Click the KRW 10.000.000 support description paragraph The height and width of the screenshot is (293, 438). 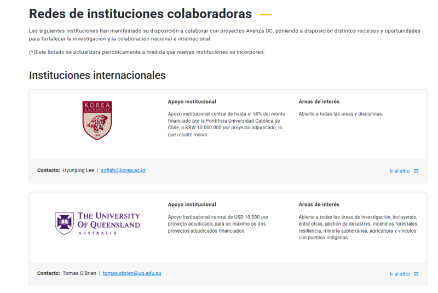(227, 124)
